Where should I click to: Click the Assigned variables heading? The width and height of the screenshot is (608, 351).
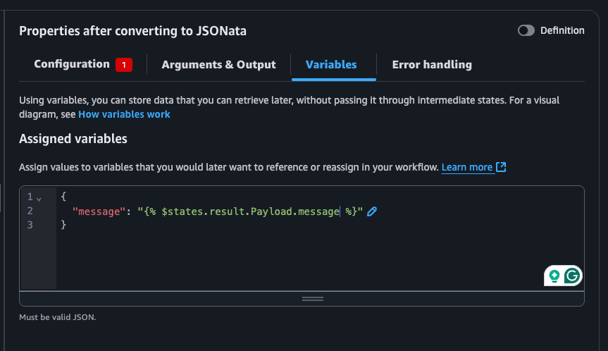click(73, 139)
